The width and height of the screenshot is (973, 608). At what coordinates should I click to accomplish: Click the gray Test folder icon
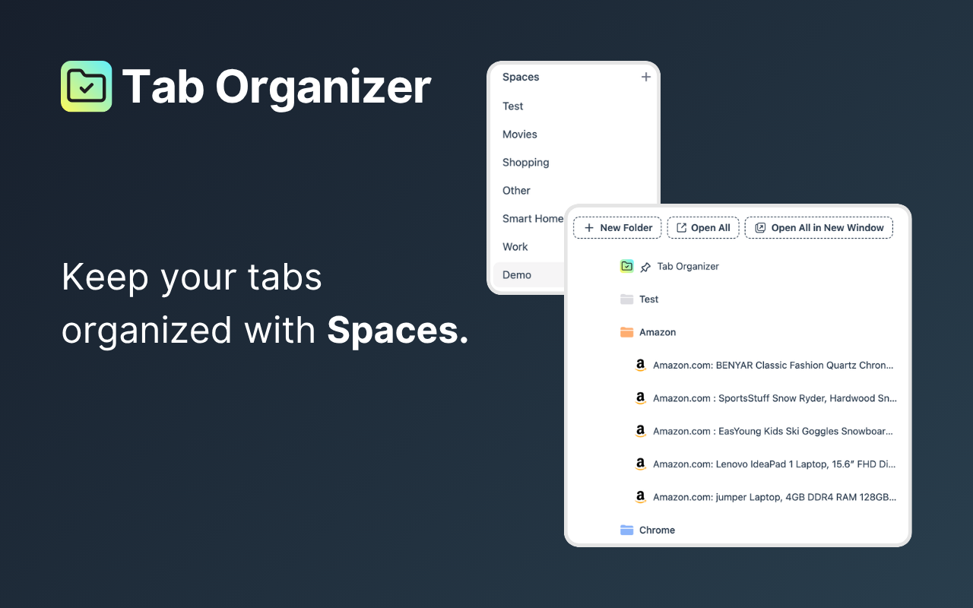[x=626, y=299]
